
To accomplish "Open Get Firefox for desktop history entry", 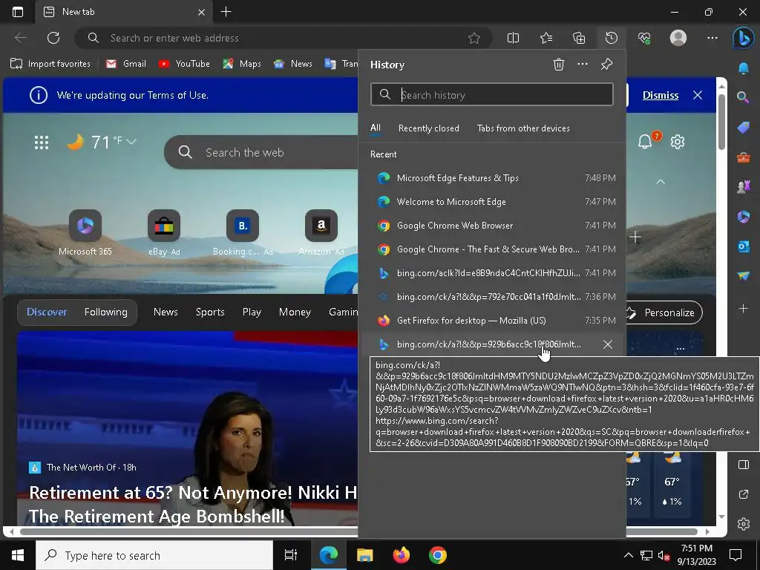I will 493,321.
